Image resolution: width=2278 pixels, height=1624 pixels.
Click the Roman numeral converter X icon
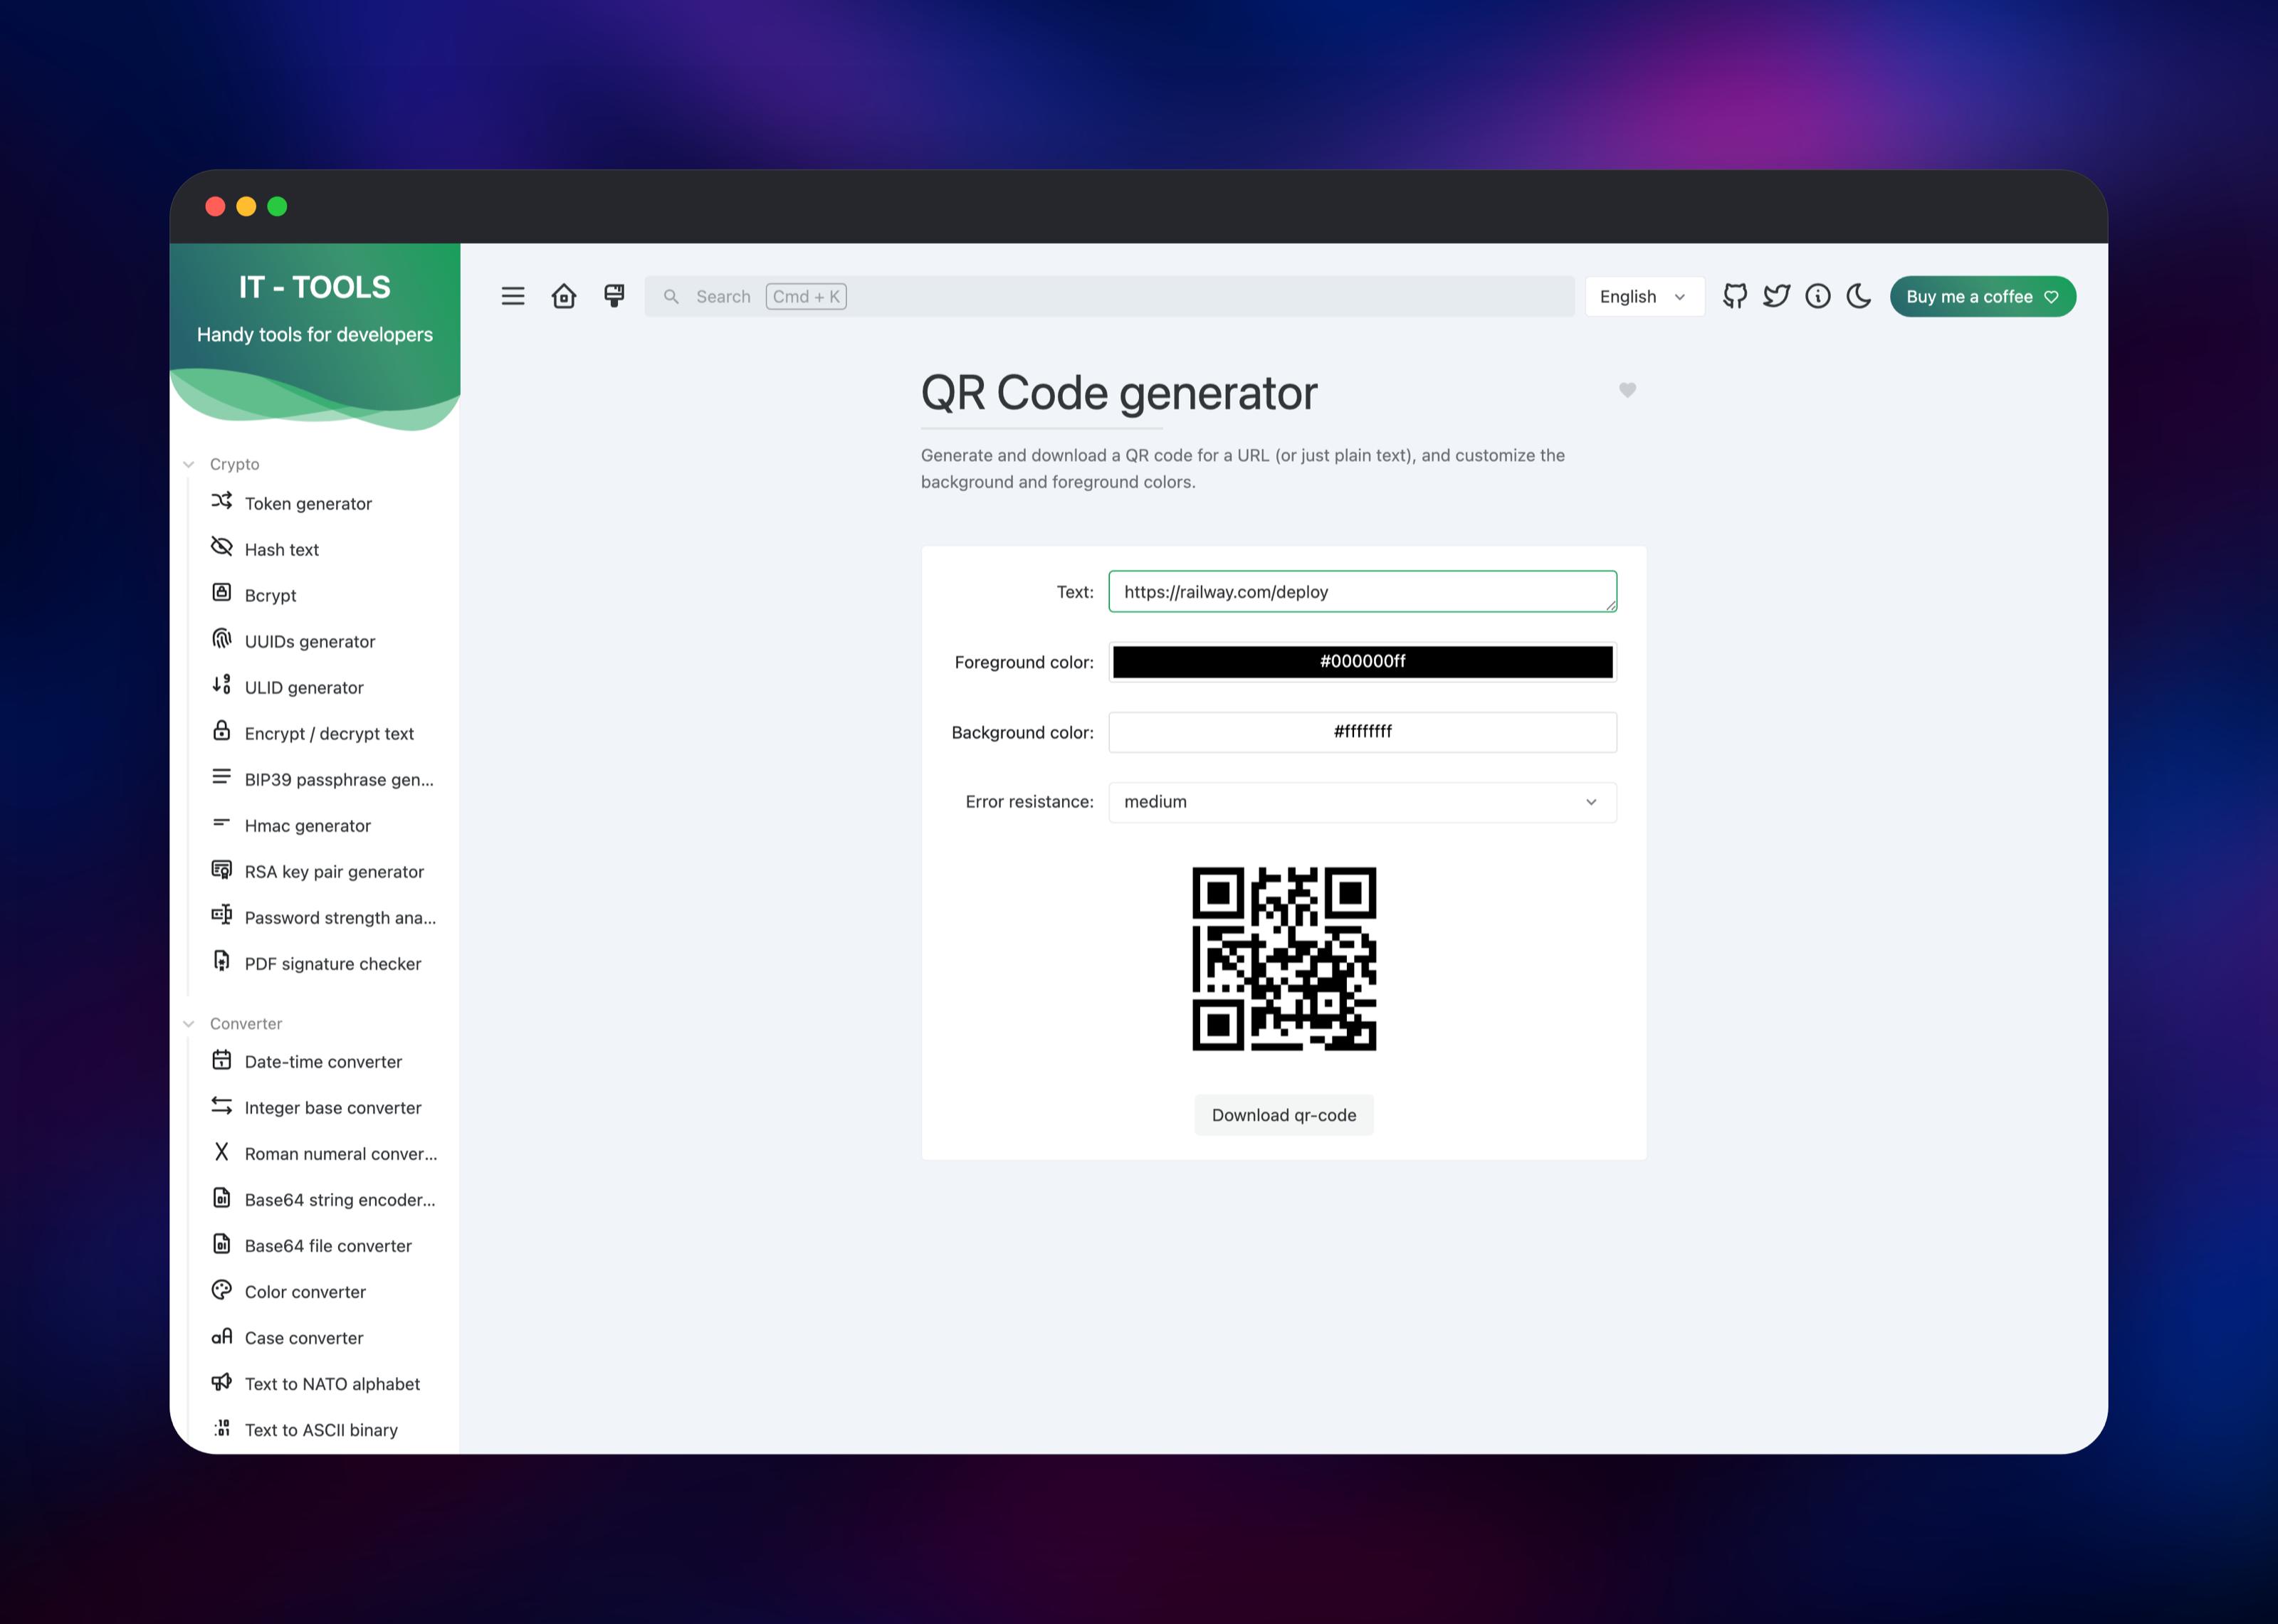[222, 1151]
